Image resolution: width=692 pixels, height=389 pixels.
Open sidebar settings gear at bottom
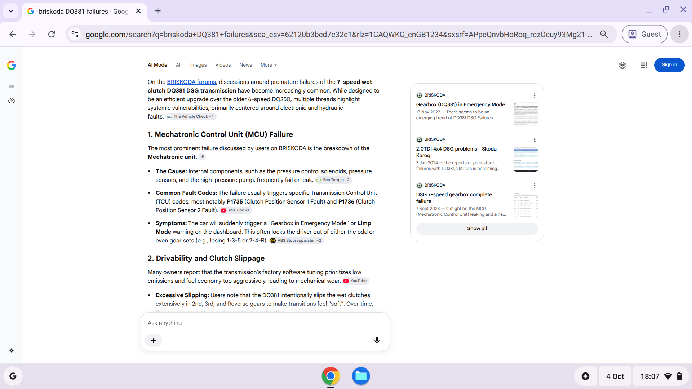[12, 350]
